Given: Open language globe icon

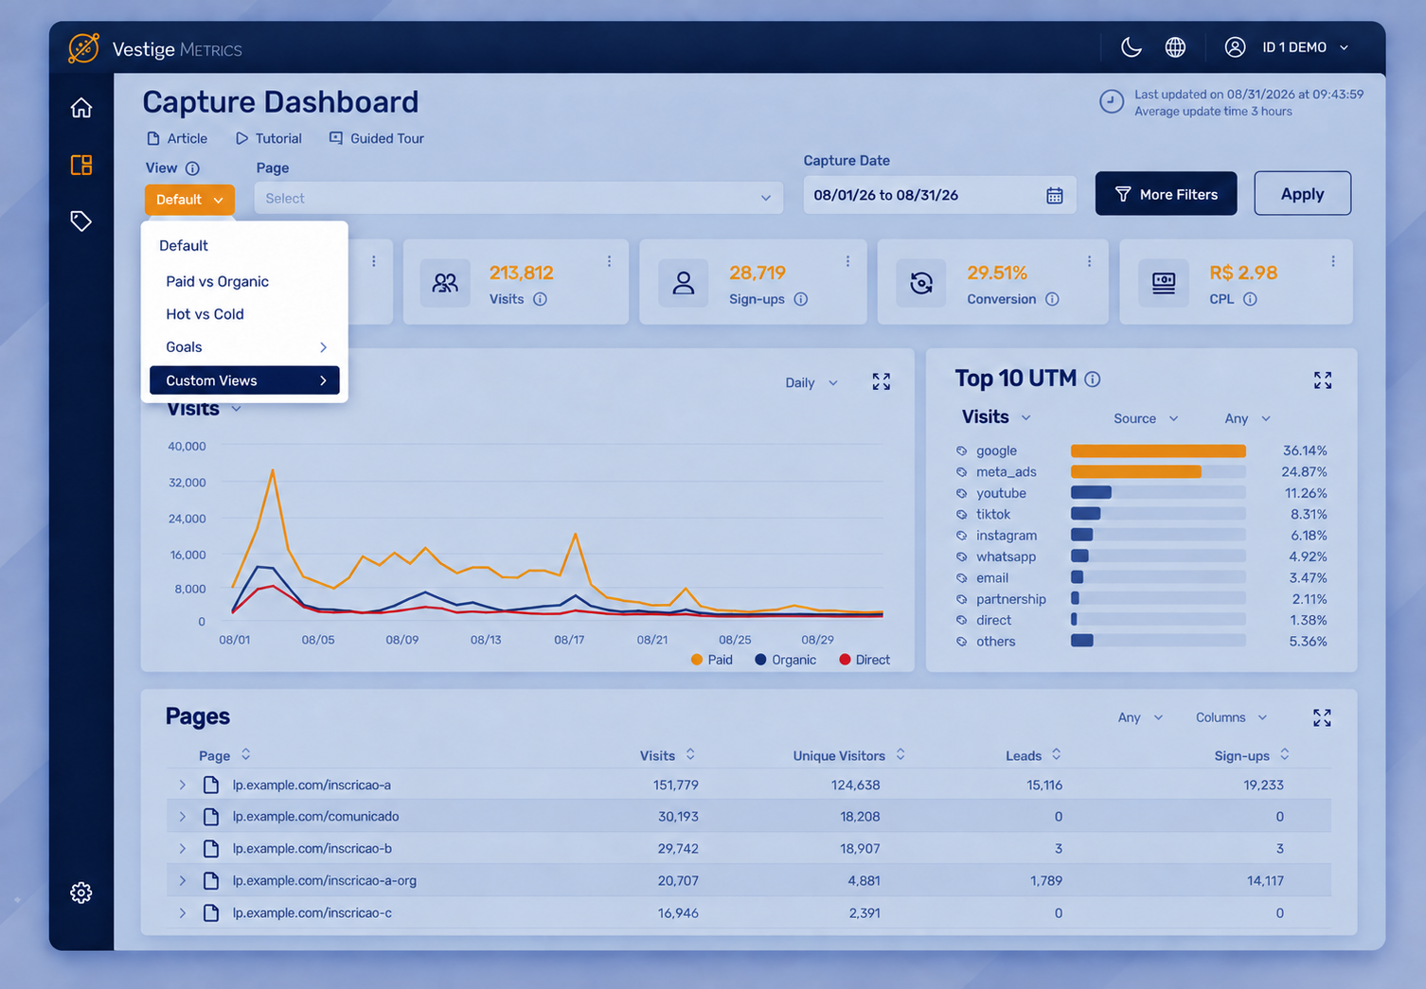Looking at the screenshot, I should pyautogui.click(x=1175, y=47).
